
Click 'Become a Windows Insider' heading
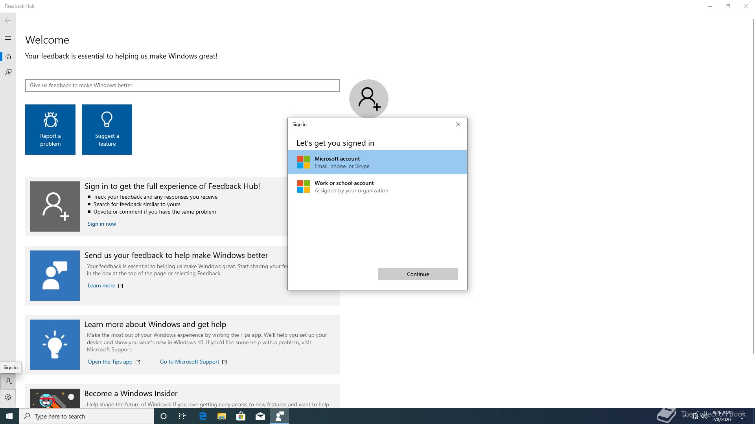point(131,393)
